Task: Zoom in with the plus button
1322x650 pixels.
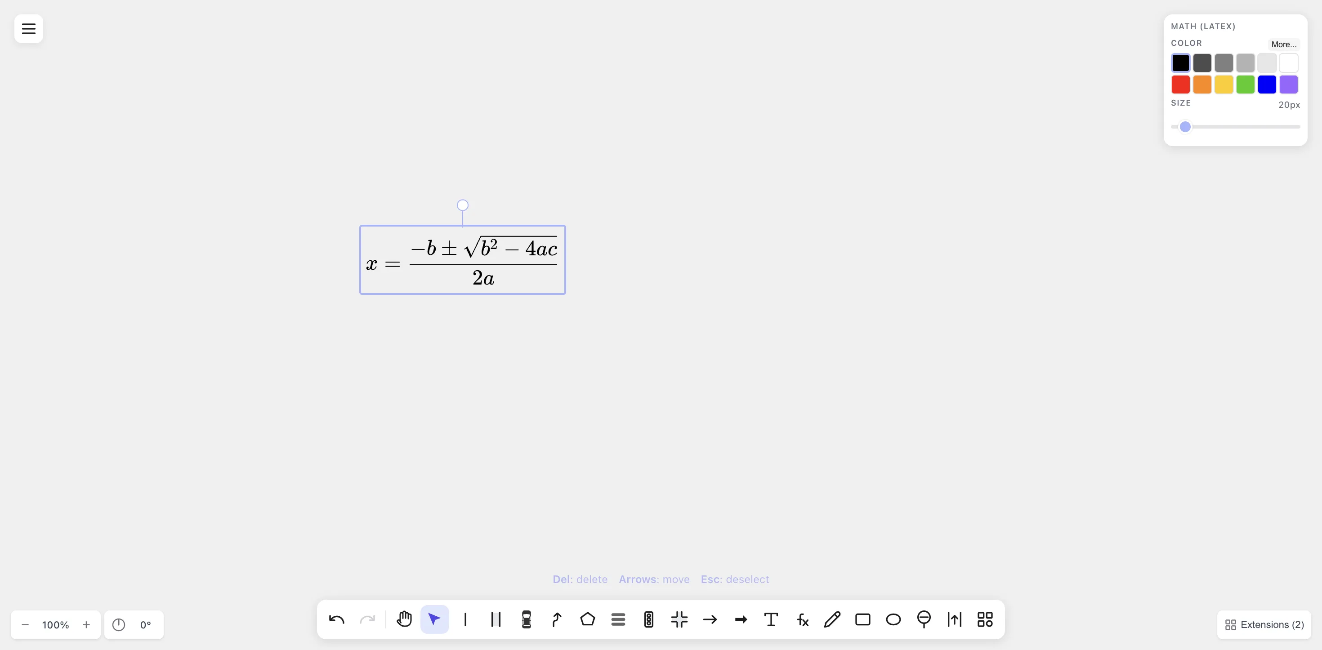Action: [x=86, y=625]
